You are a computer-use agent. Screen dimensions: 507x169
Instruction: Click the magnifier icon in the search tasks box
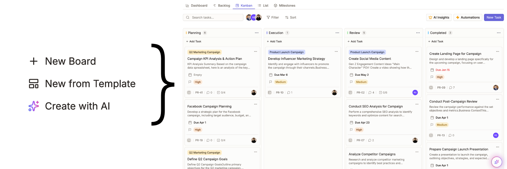pos(188,17)
